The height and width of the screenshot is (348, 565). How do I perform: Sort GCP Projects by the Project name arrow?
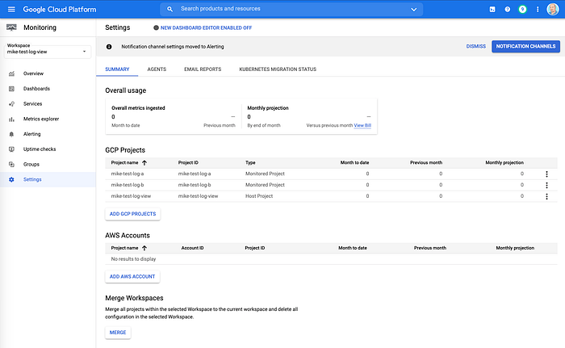point(144,163)
